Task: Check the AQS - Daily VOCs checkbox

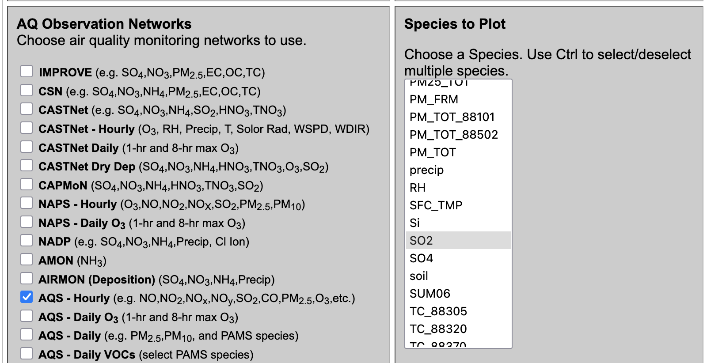Action: click(x=27, y=353)
